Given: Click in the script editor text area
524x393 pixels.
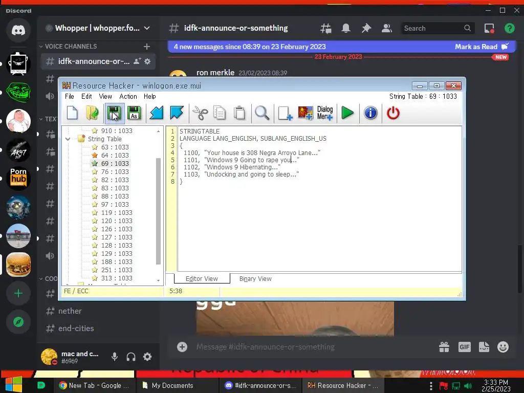Looking at the screenshot, I should 319,199.
